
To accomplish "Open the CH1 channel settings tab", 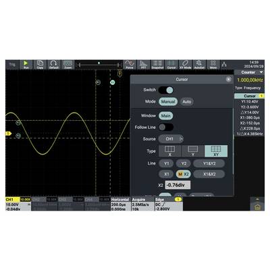I will coord(18,204).
